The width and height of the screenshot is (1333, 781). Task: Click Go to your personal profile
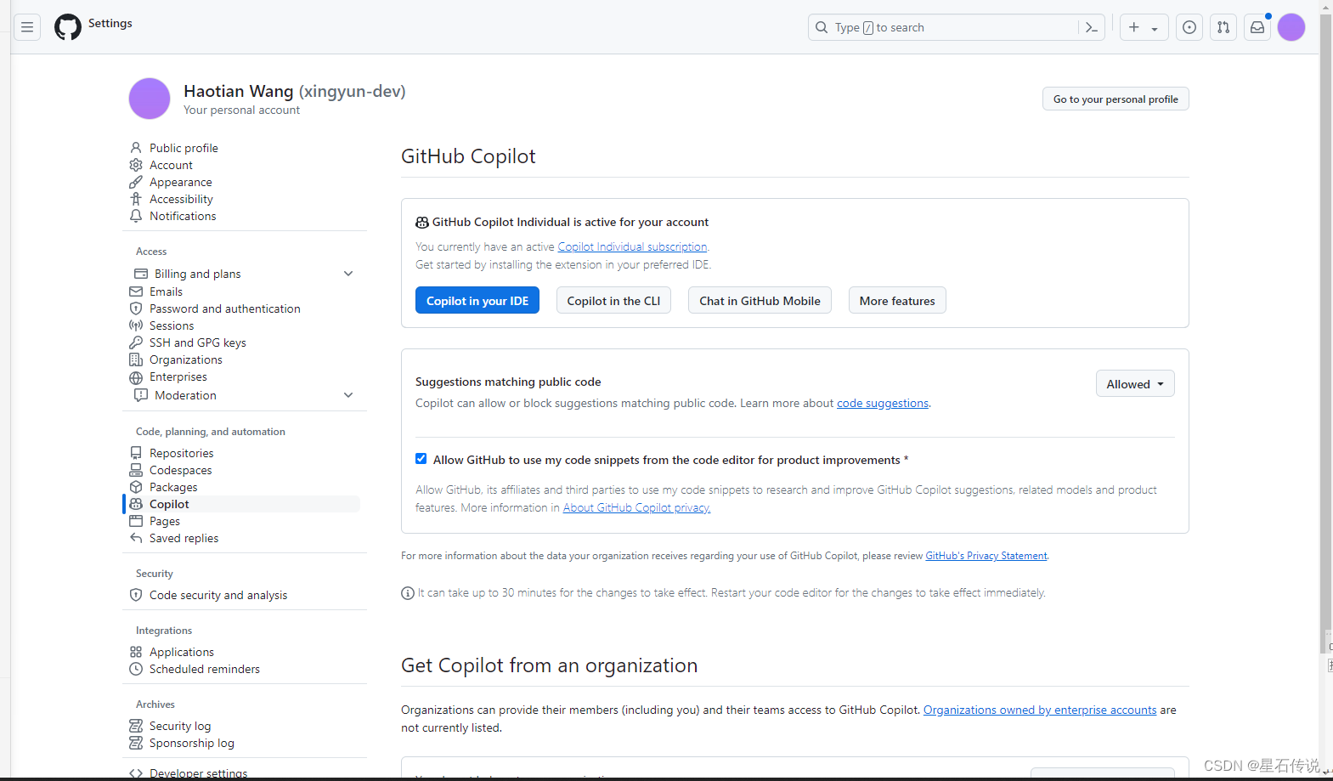[1116, 99]
